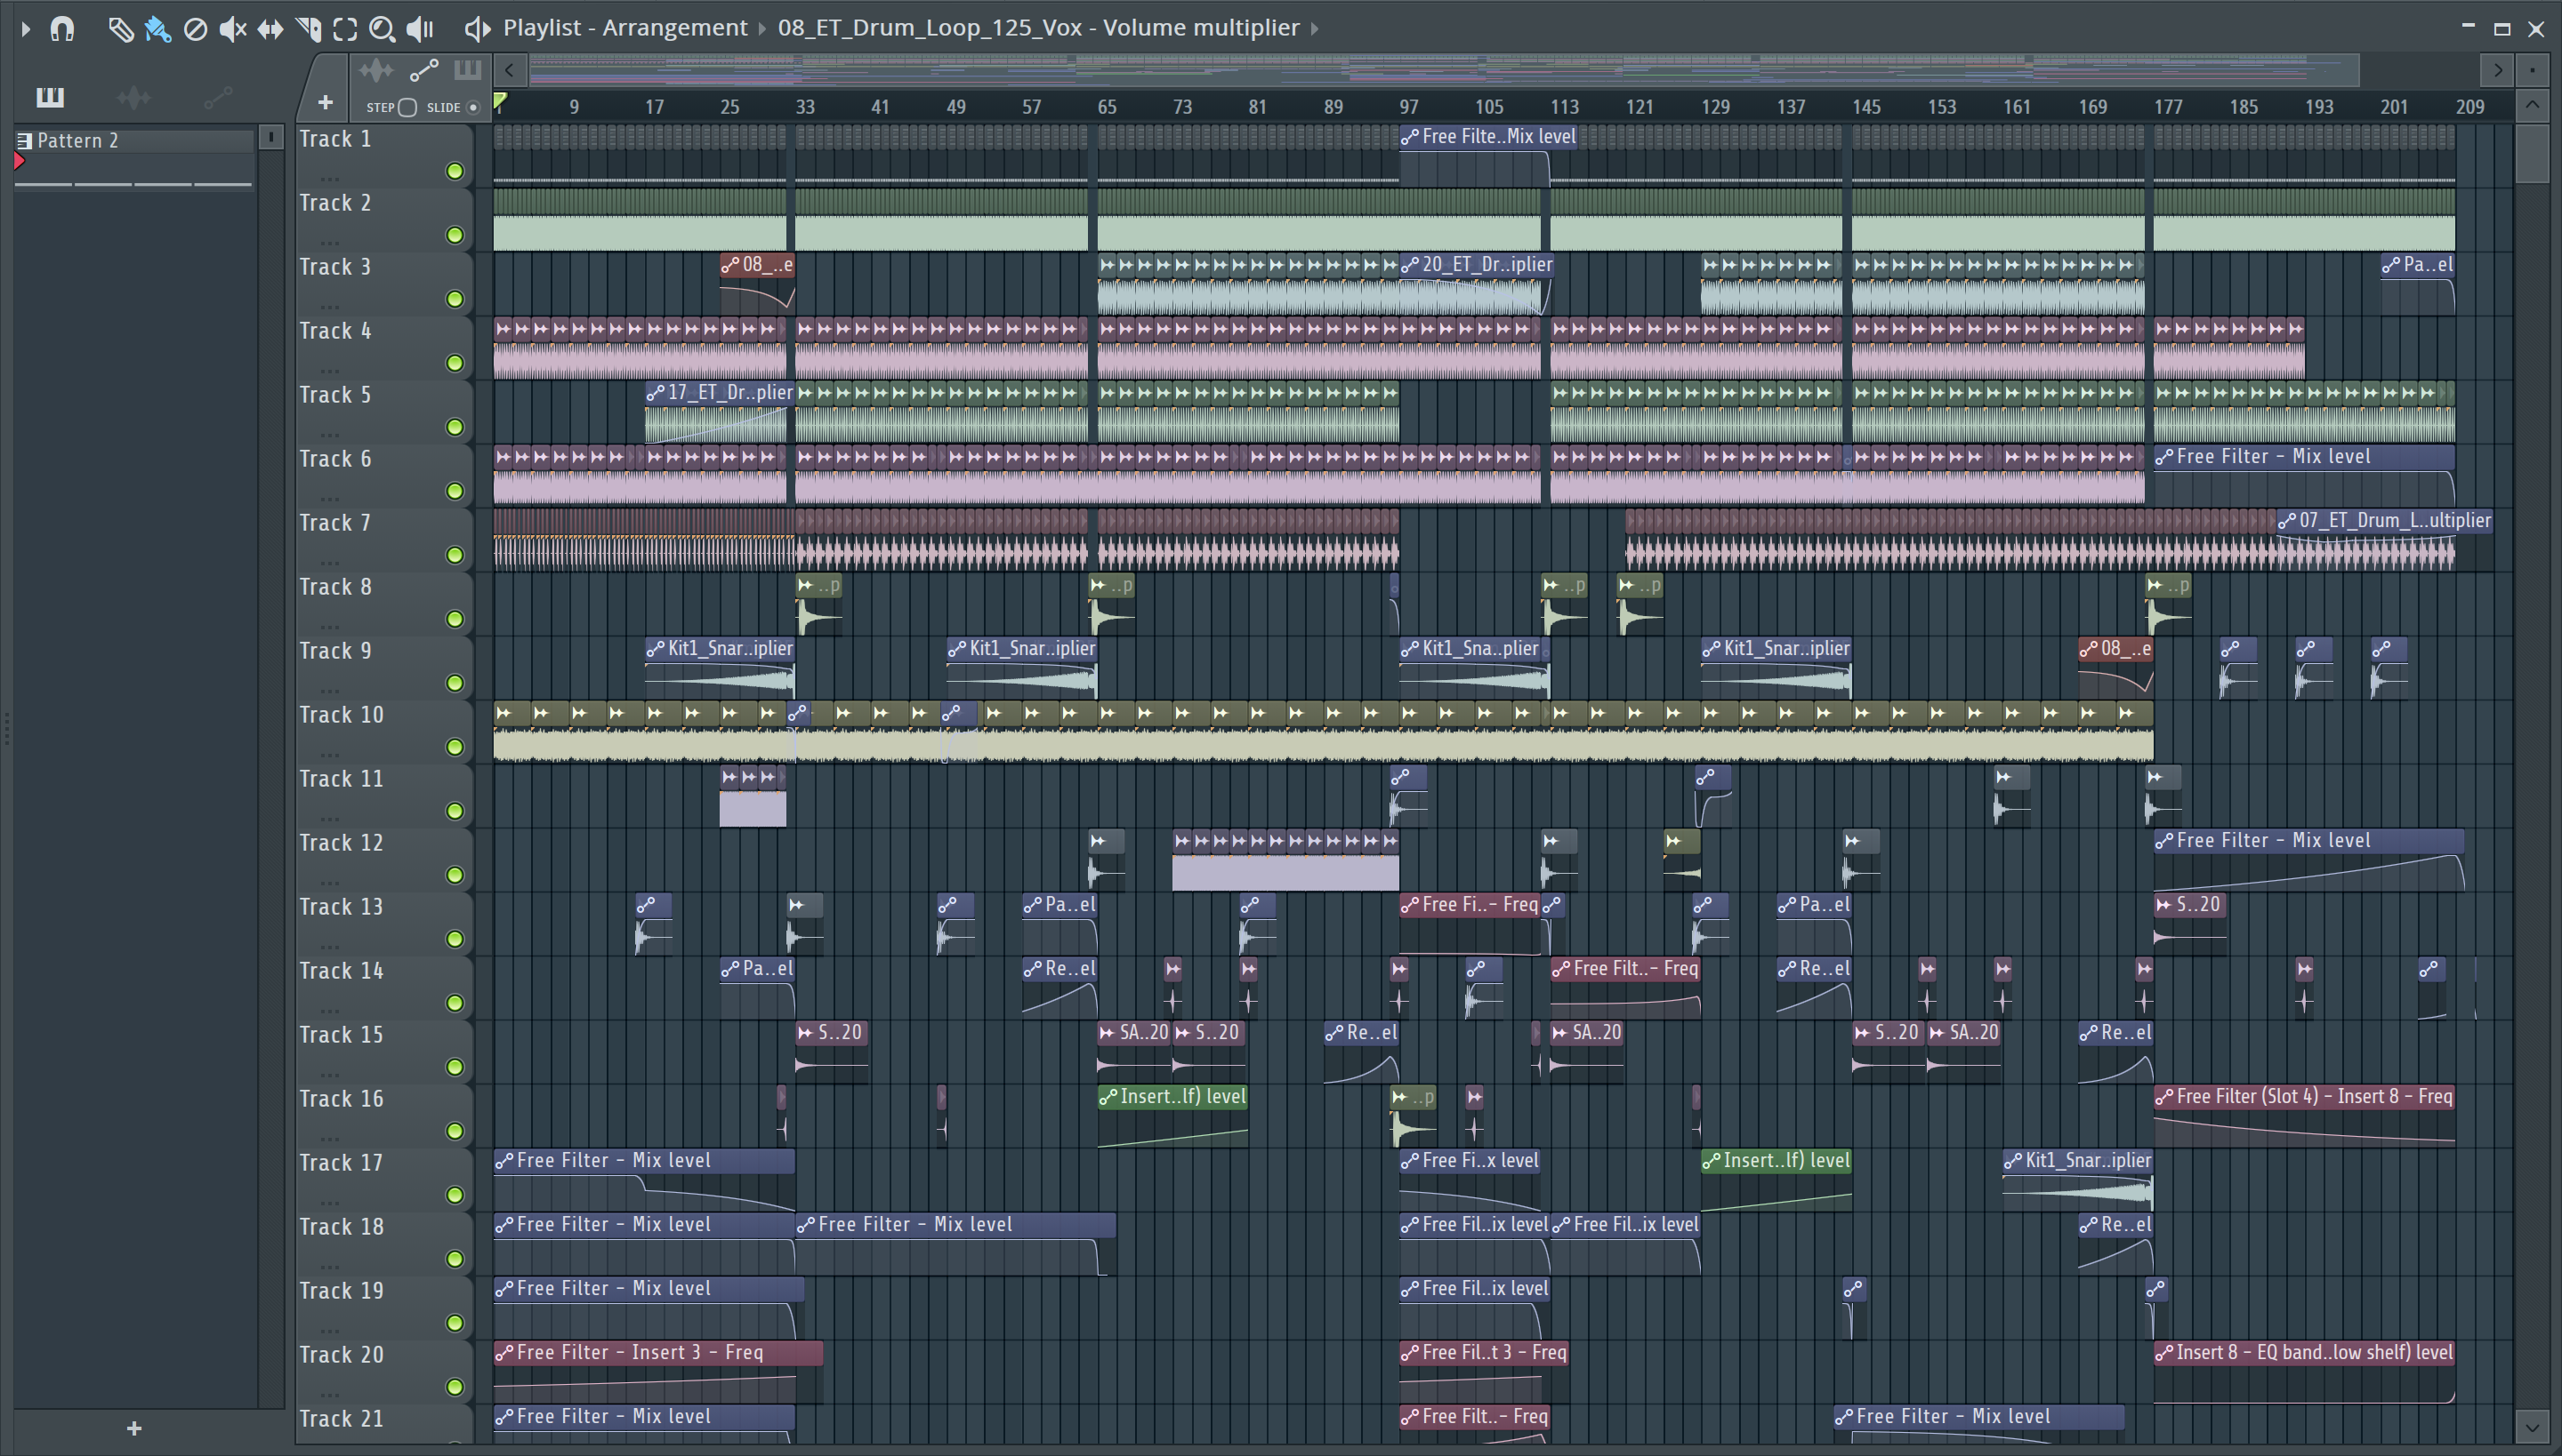Mute Track 14 using its green LED
Image resolution: width=2562 pixels, height=1456 pixels.
(x=455, y=1003)
